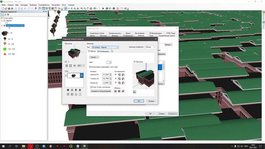Viewport: 265px width, 149px height.
Task: Open the measurement units dropdown
Action: pyautogui.click(x=150, y=47)
